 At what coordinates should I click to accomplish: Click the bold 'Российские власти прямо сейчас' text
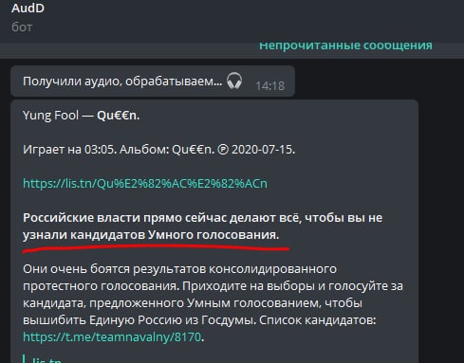[202, 218]
